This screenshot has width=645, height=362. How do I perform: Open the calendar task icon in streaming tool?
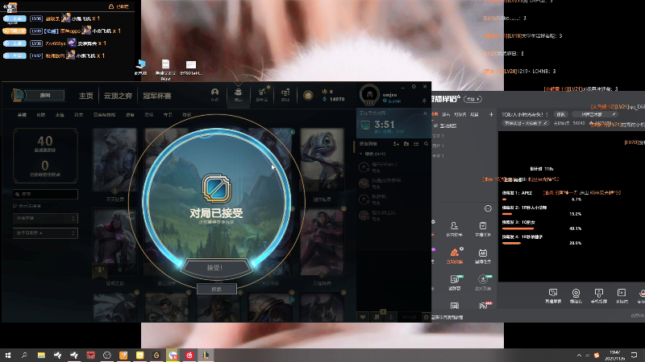pyautogui.click(x=482, y=255)
